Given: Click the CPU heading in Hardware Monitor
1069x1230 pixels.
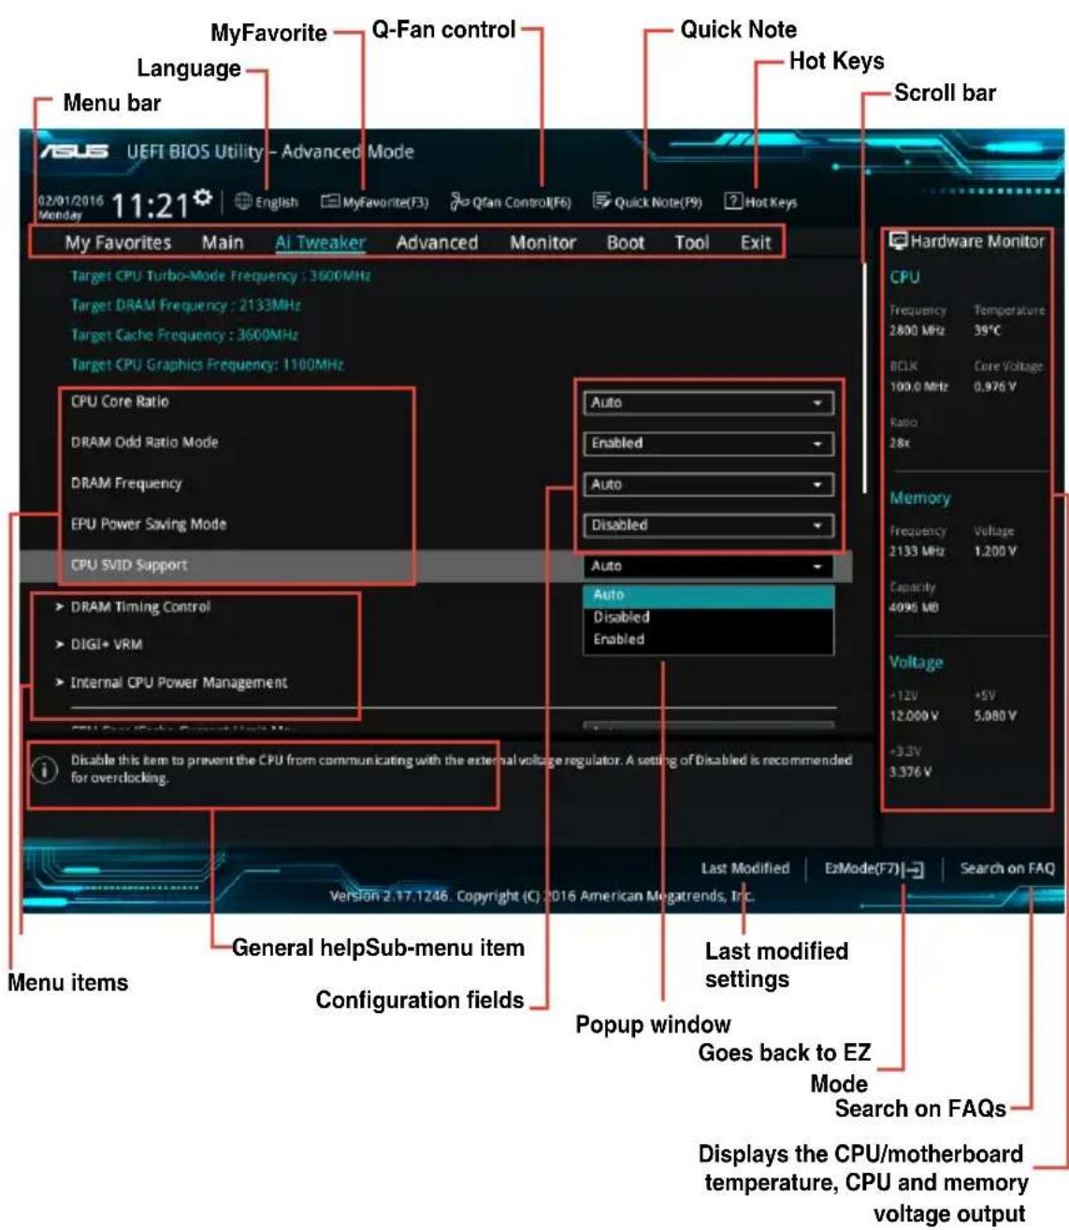Looking at the screenshot, I should click(904, 278).
